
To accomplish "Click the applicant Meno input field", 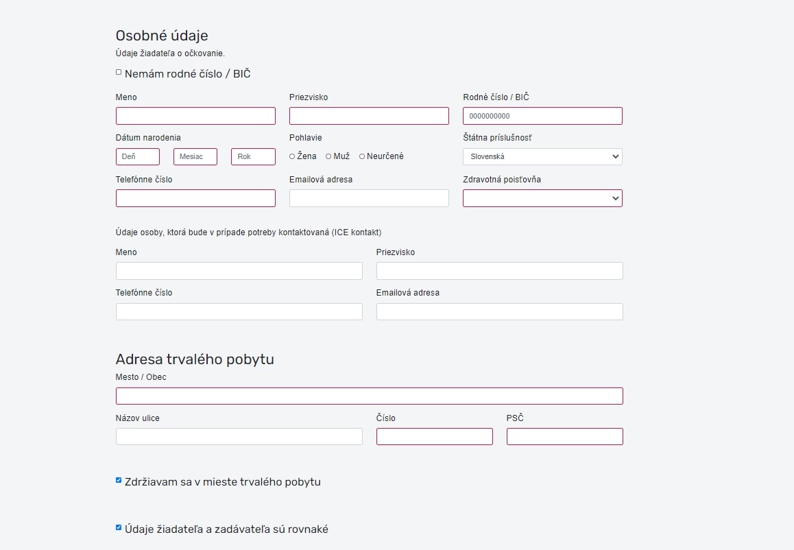I will [x=195, y=116].
